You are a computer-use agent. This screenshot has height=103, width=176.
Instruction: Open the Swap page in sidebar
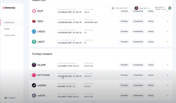pyautogui.click(x=7, y=29)
